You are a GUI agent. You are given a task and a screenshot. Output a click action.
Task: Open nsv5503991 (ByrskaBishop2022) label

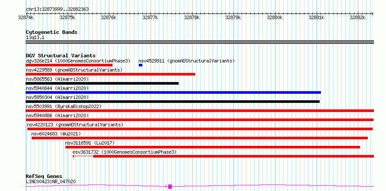64,106
